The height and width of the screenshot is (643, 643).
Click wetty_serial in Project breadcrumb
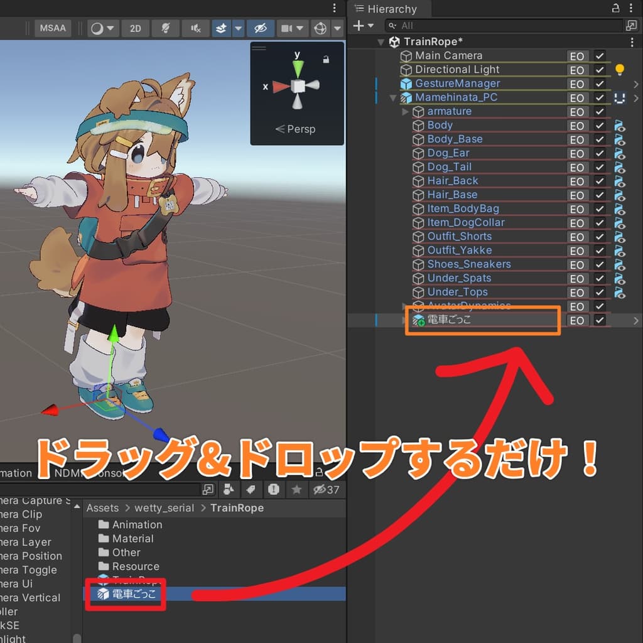(164, 508)
